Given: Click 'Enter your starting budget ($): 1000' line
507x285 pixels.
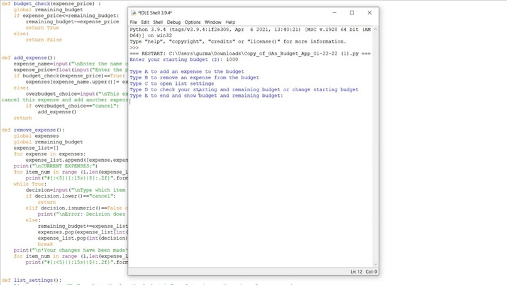Looking at the screenshot, I should click(184, 60).
